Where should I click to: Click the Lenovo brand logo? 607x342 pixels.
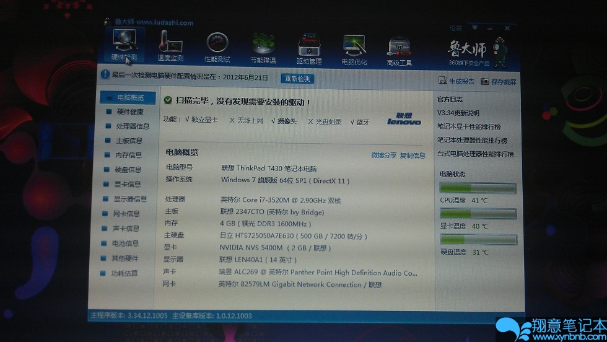[404, 119]
